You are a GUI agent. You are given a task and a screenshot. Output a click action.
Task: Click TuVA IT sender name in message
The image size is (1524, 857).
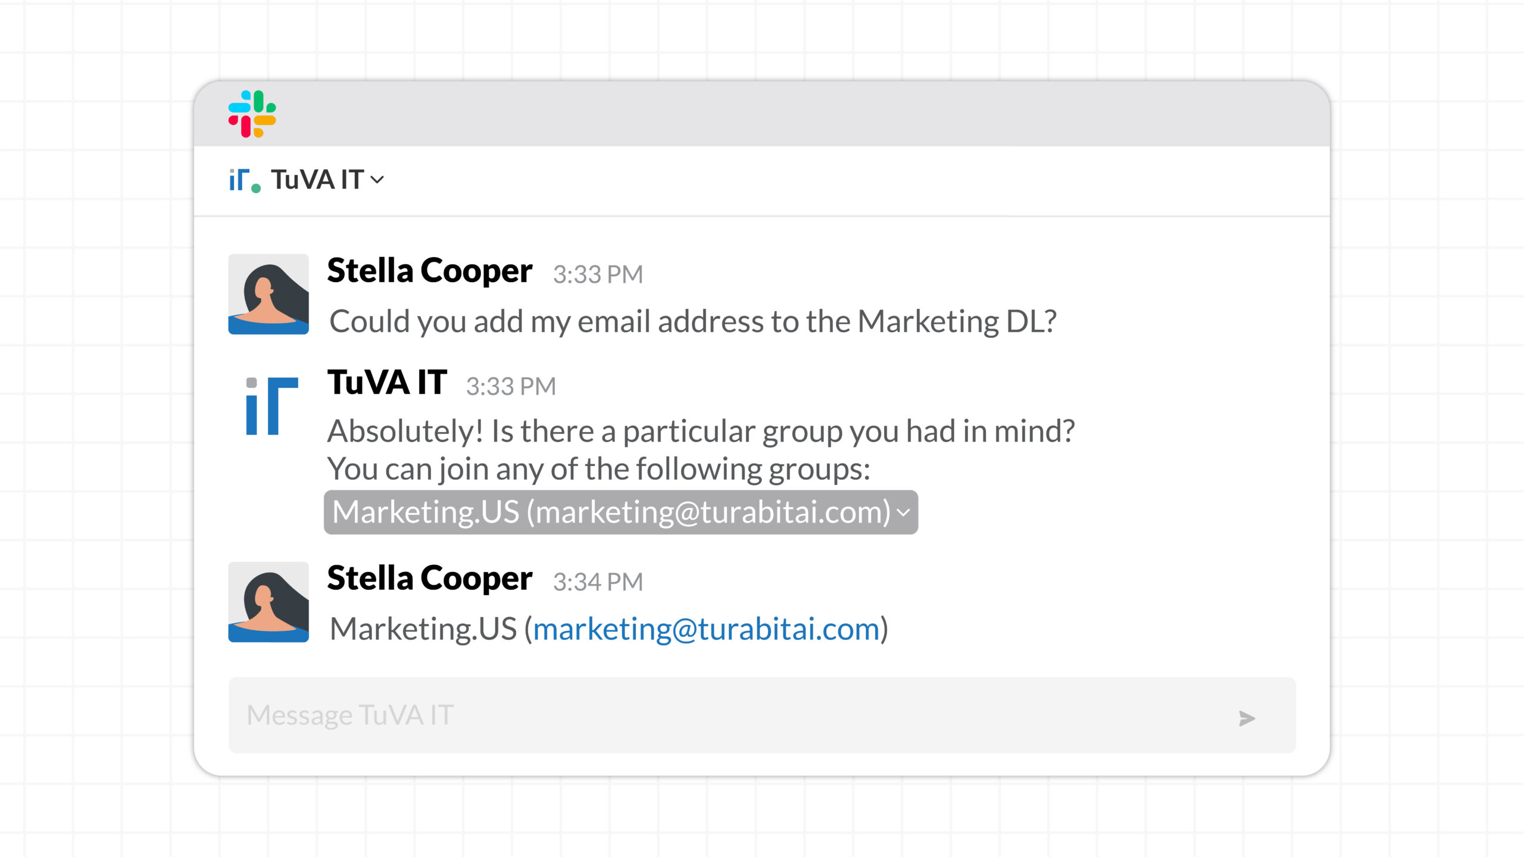click(x=387, y=382)
